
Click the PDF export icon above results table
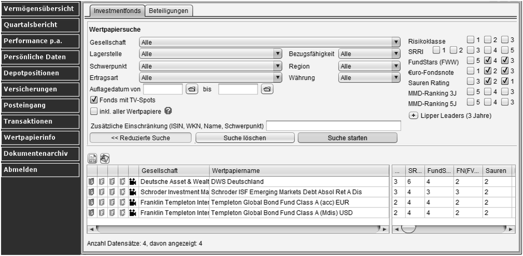point(92,159)
